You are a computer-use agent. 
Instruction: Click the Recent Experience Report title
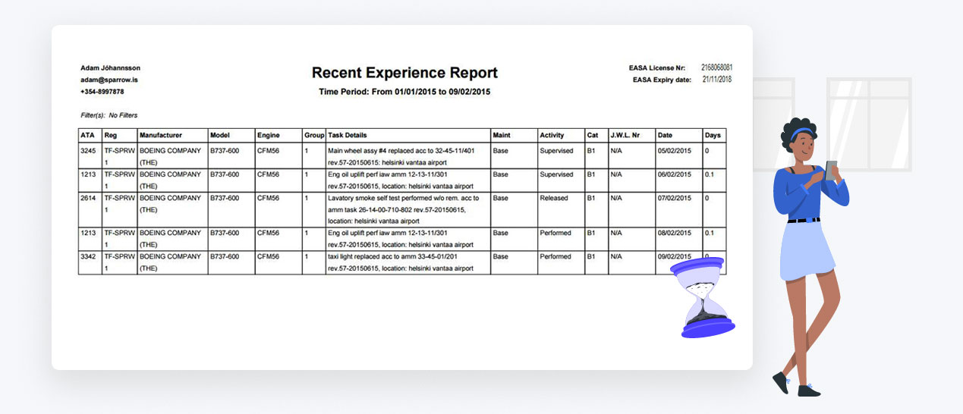pos(404,74)
